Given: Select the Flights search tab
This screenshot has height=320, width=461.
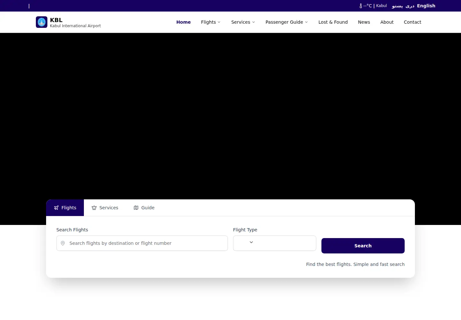Looking at the screenshot, I should click(x=65, y=208).
